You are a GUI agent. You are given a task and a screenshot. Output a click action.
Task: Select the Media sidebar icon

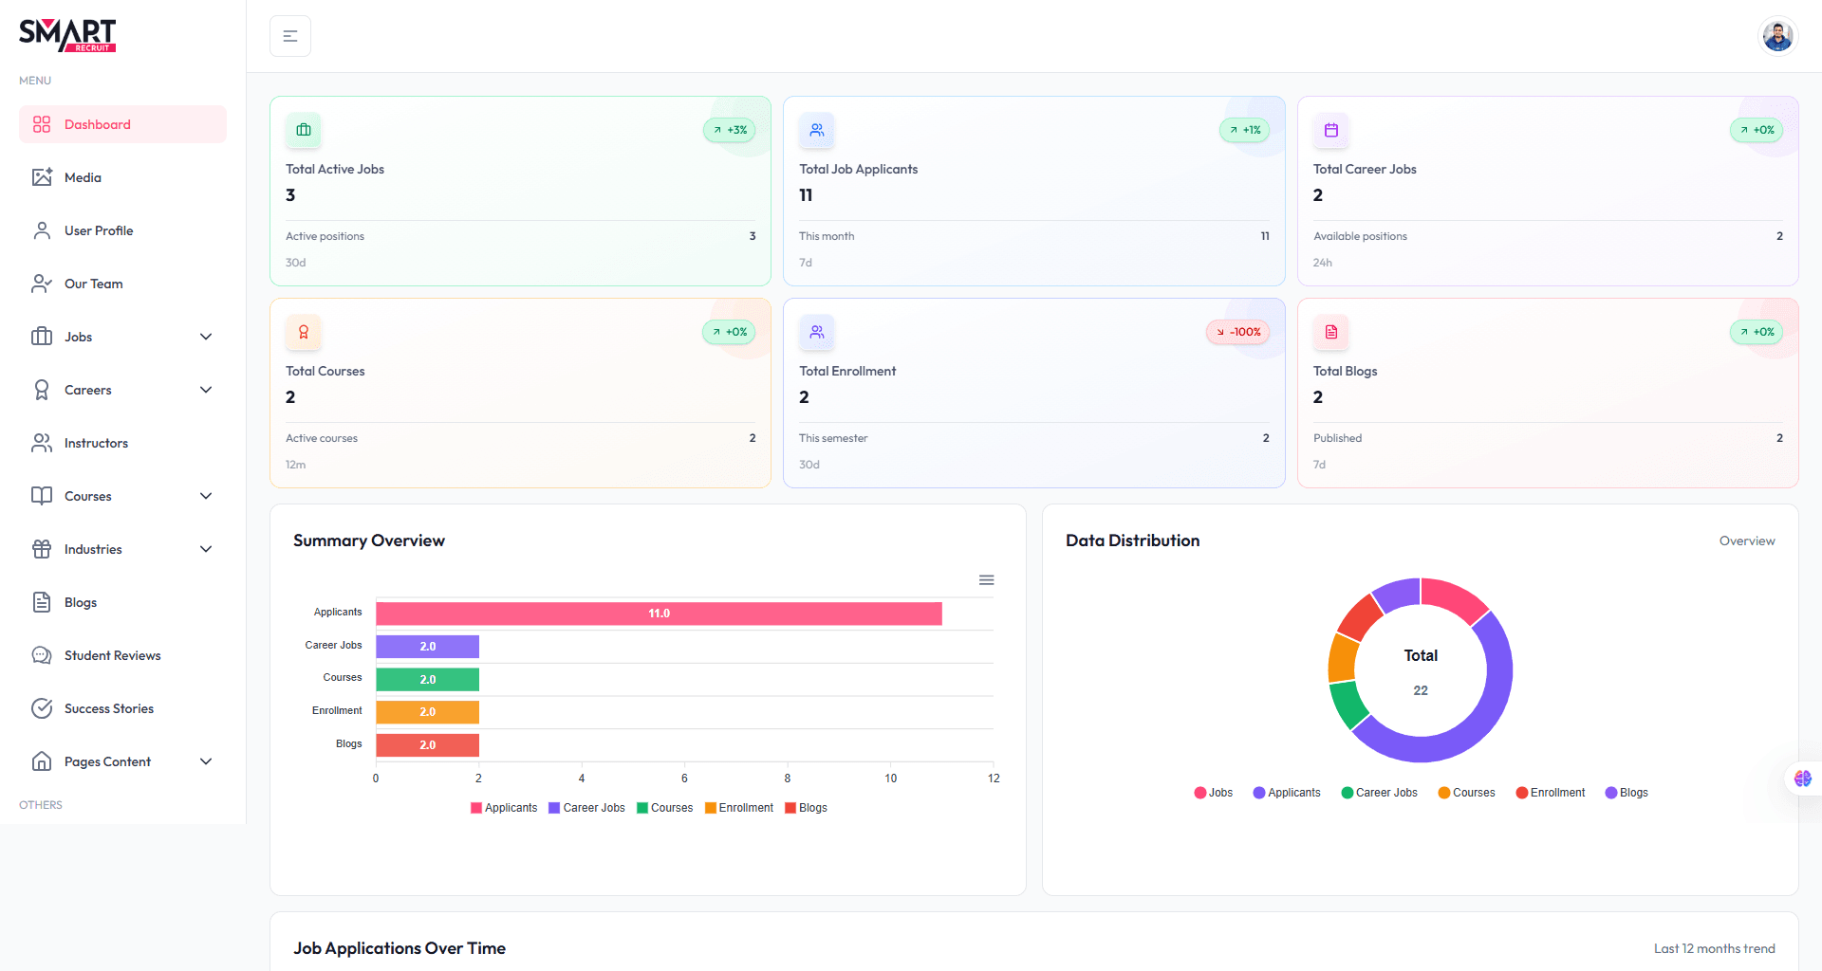[x=41, y=176]
